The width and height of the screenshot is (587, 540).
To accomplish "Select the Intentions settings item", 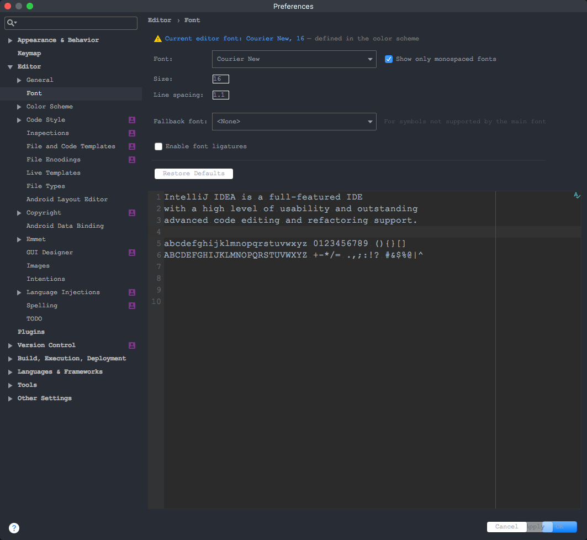I will [46, 279].
